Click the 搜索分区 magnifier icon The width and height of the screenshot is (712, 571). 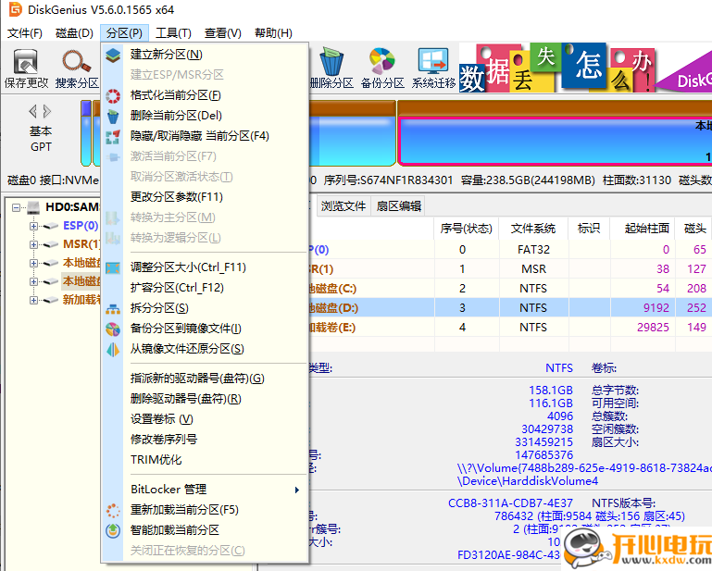pyautogui.click(x=76, y=61)
